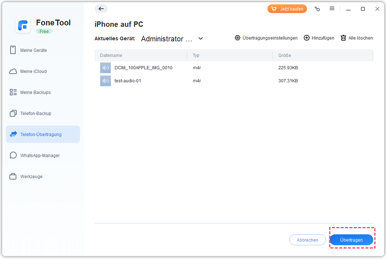Click the speaker icon of DCIM_100APPLE_IMG_0010
Viewport: 386px width, 259px height.
pos(106,68)
